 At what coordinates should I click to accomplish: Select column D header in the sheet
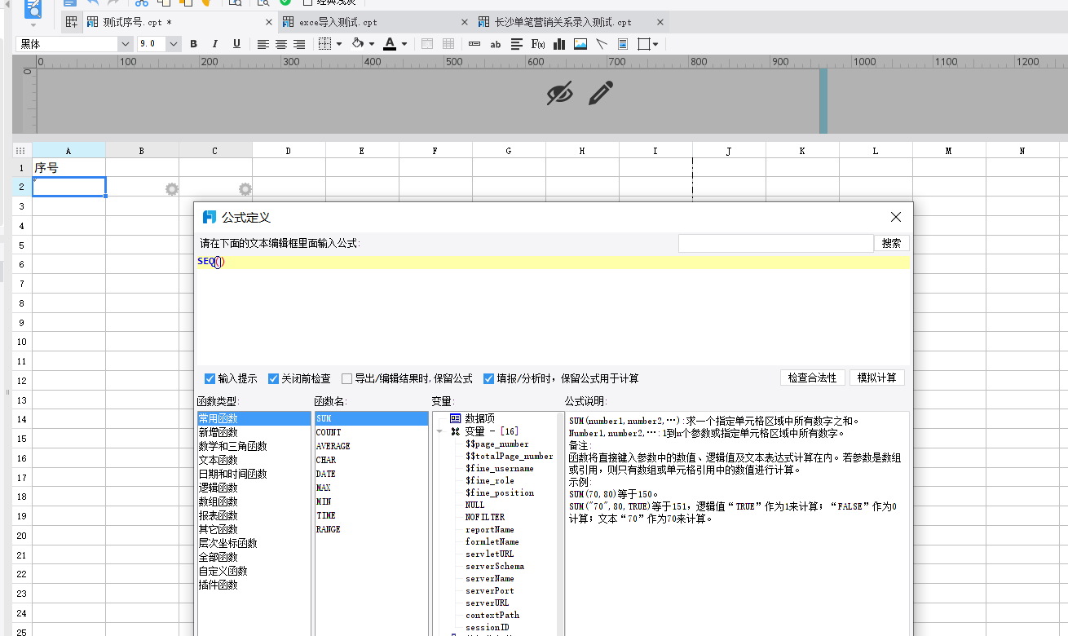point(289,151)
